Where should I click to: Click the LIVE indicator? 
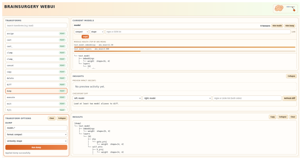pyautogui.click(x=293, y=32)
